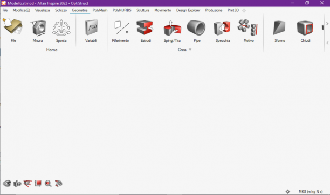
Task: Click the plus icon after Print3D
Action: click(244, 10)
